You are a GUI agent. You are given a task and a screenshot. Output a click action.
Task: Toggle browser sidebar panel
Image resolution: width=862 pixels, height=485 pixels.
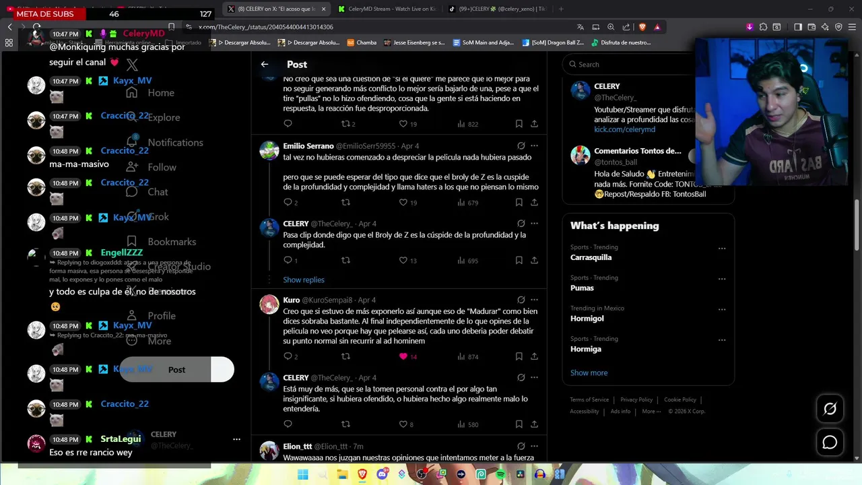click(798, 27)
